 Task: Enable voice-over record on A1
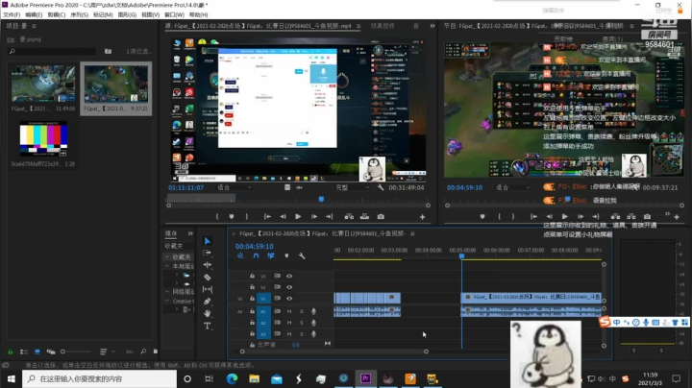click(x=313, y=311)
